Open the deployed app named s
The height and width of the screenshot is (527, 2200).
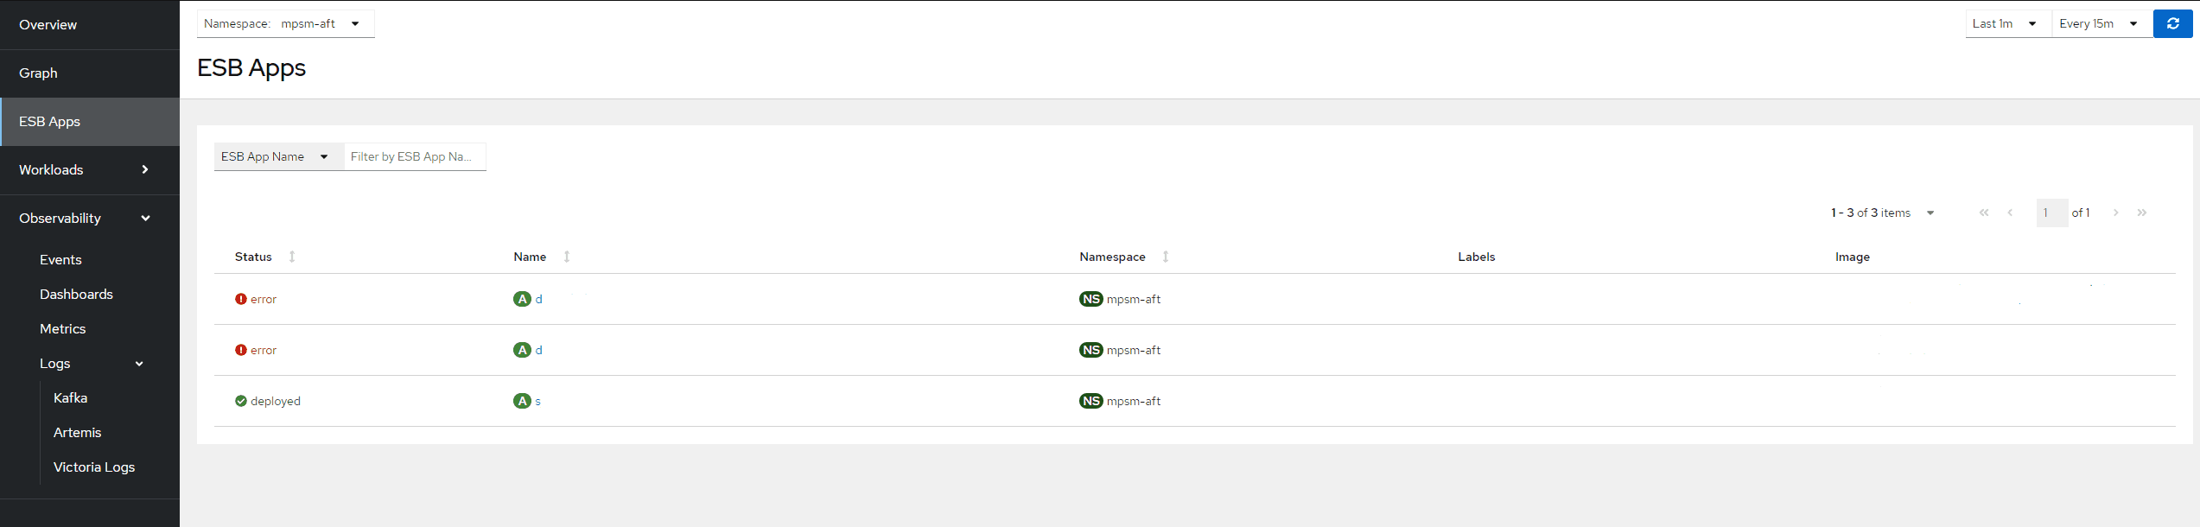click(537, 402)
